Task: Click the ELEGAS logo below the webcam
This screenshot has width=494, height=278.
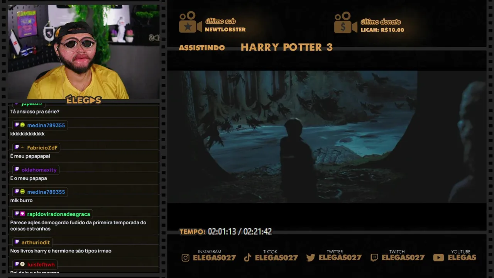Action: coord(84,100)
